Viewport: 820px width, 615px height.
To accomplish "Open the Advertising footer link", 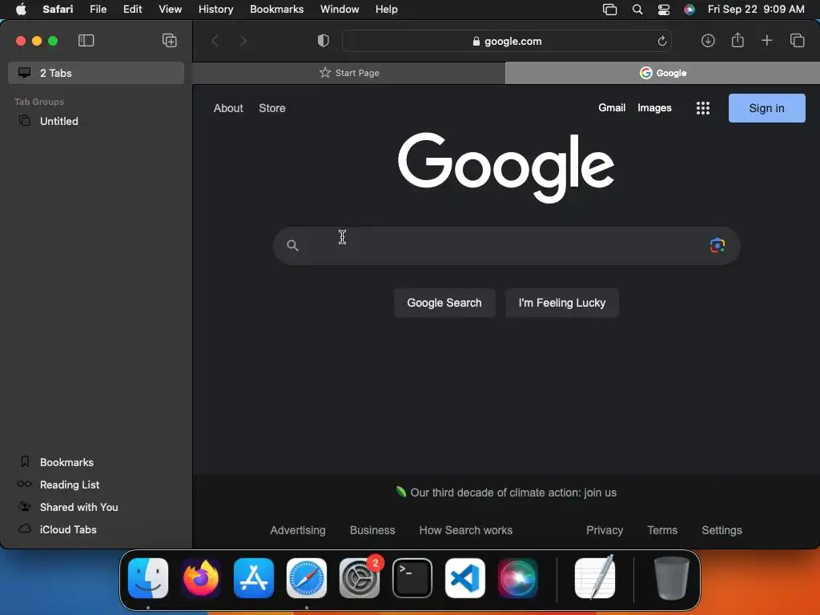I will click(298, 530).
